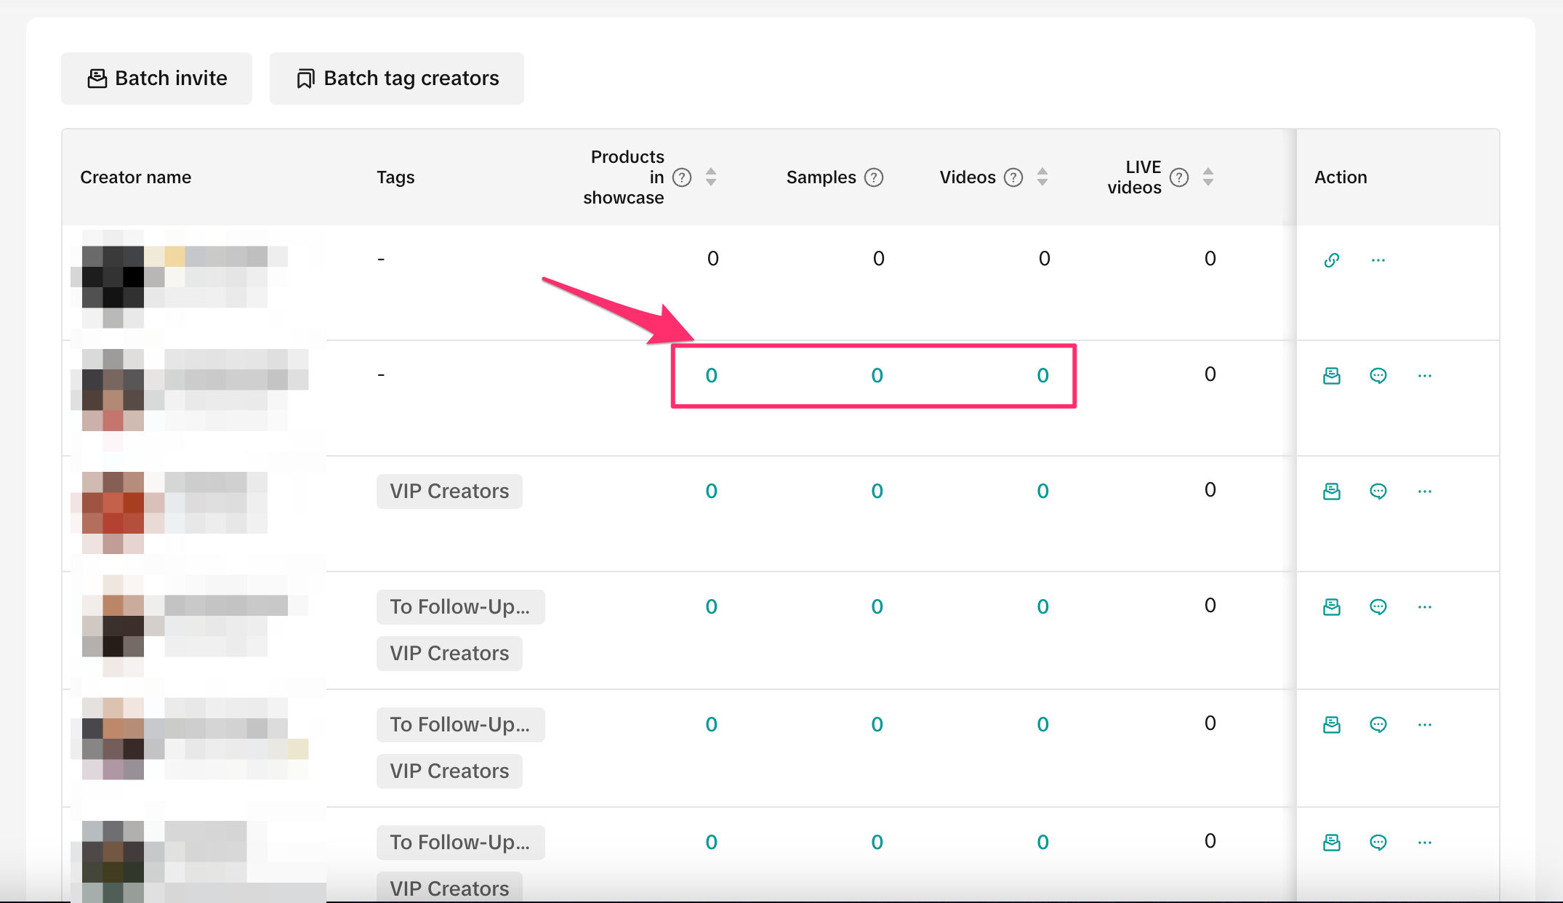This screenshot has height=903, width=1563.
Task: Message the creator in the VIP Creators-only row
Action: [1378, 491]
